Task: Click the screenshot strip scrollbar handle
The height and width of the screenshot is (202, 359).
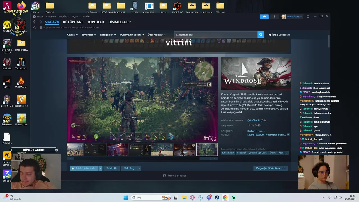Action: [205, 158]
